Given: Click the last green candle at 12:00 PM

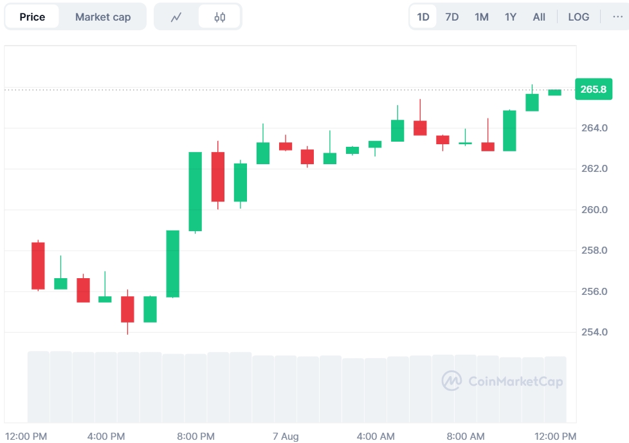Looking at the screenshot, I should (554, 93).
